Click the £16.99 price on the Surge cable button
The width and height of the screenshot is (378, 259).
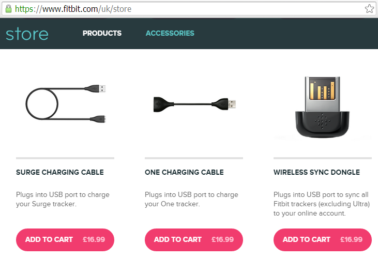point(94,239)
